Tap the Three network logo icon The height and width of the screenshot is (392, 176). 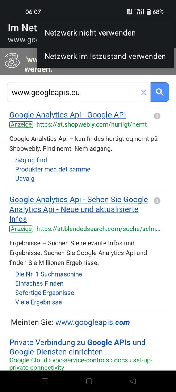click(12, 61)
